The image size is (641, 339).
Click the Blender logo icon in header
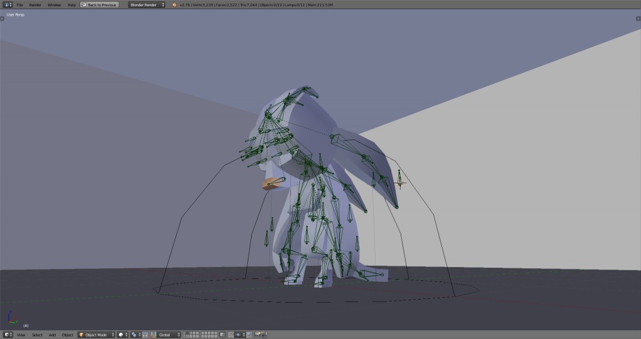click(x=173, y=4)
